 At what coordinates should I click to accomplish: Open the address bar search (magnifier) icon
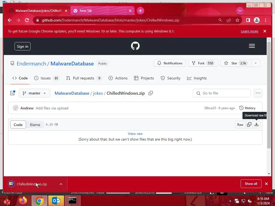click(x=220, y=20)
